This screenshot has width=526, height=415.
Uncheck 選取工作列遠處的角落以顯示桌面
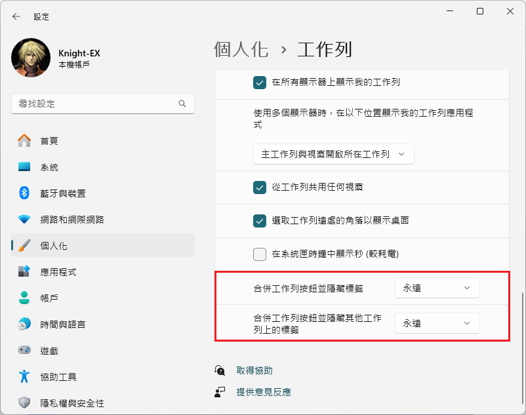[260, 221]
